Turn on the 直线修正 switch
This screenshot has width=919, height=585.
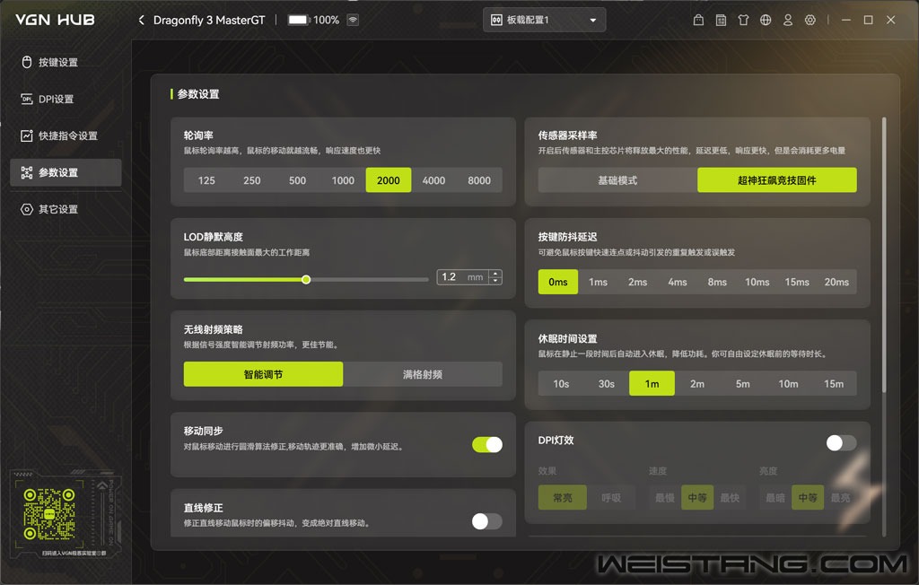[487, 521]
